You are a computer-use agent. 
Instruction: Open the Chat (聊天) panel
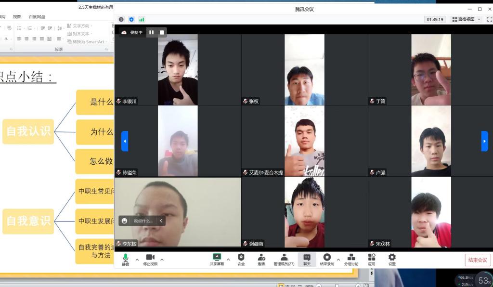pos(307,259)
